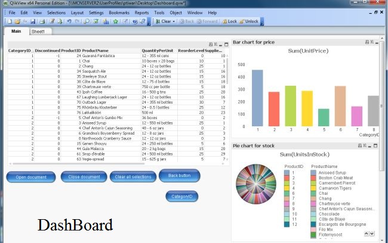
Task: Click the Redo arrow icon
Action: click(77, 21)
